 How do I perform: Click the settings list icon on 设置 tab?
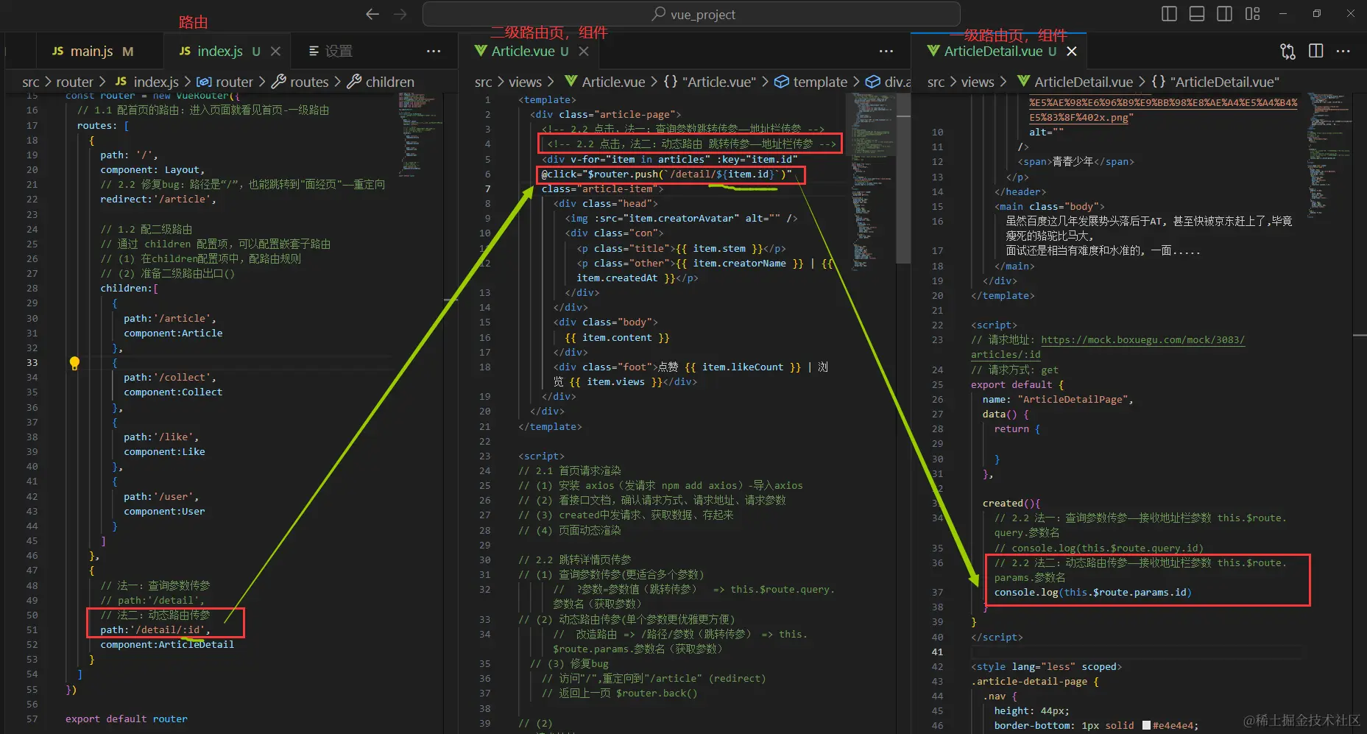coord(314,51)
